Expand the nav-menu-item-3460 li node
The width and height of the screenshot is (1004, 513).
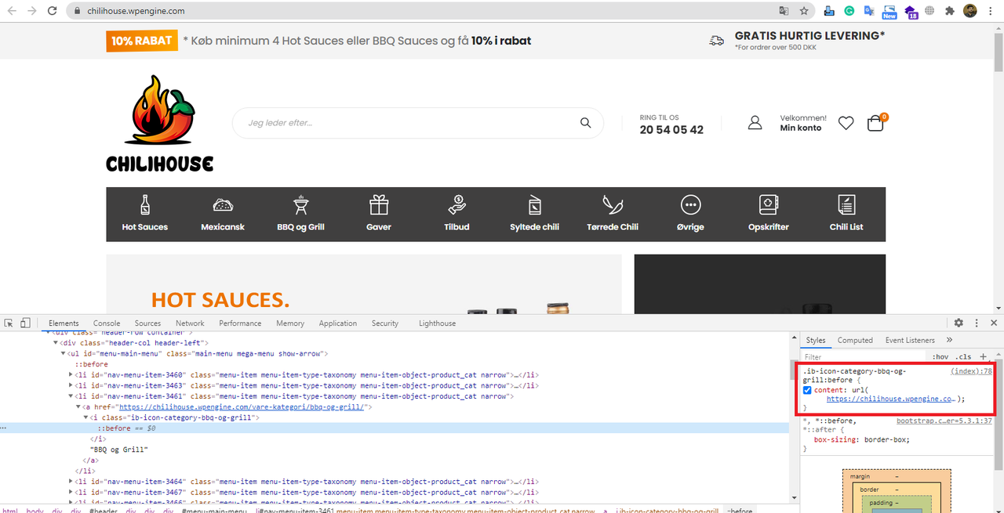(x=71, y=375)
